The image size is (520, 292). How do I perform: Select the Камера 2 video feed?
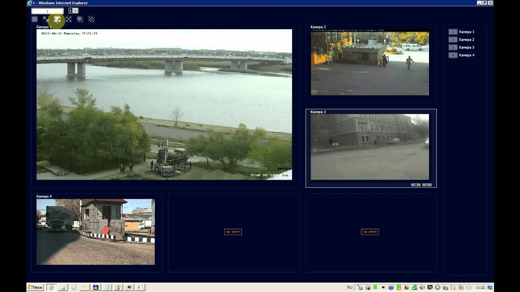click(370, 64)
